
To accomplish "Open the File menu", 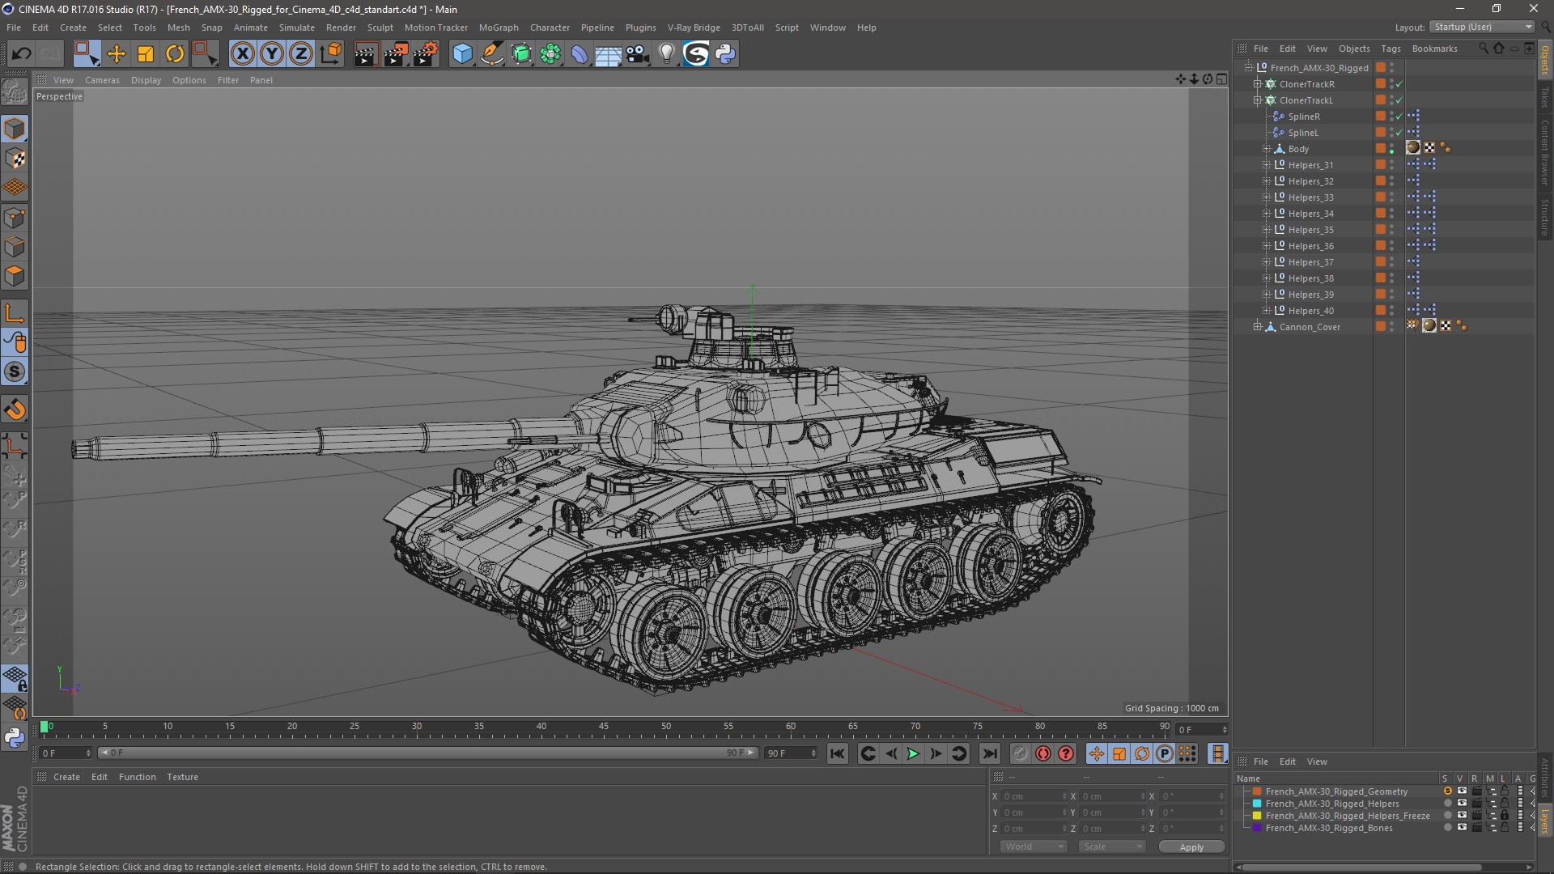I will click(x=14, y=28).
